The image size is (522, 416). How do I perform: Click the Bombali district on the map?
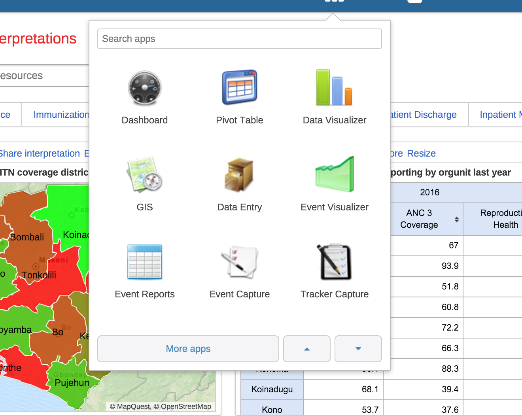pos(27,237)
